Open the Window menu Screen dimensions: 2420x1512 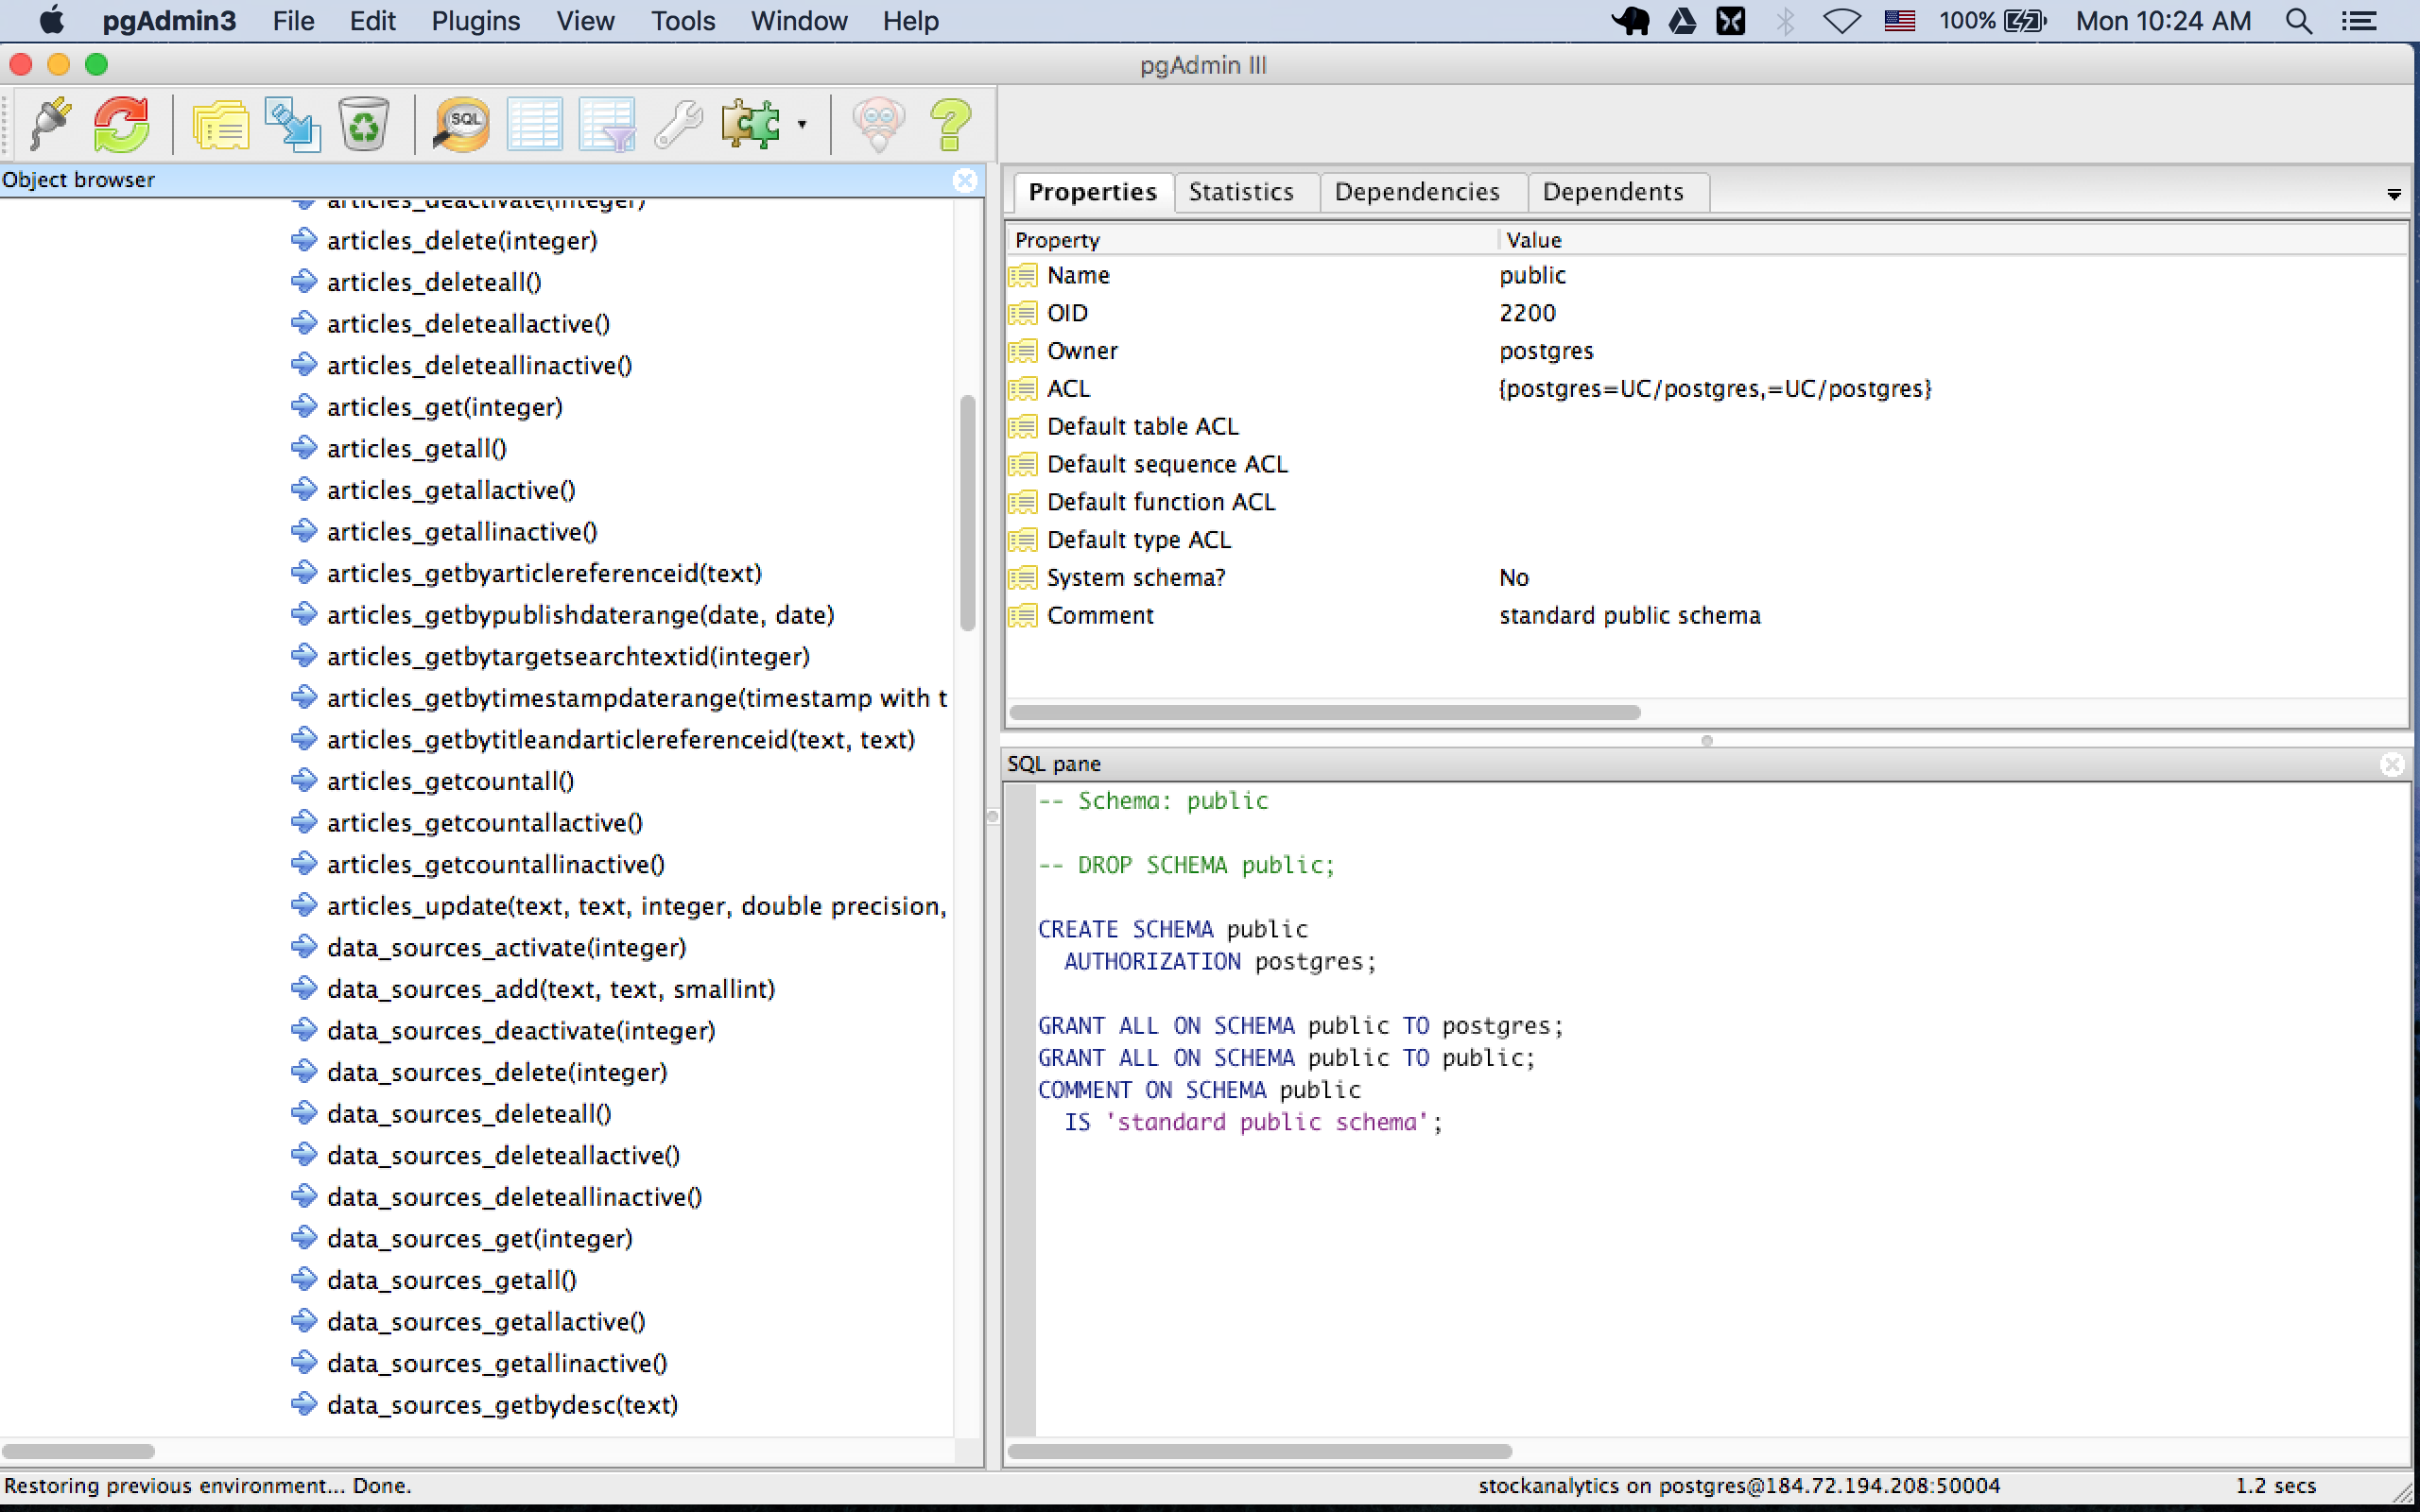799,21
